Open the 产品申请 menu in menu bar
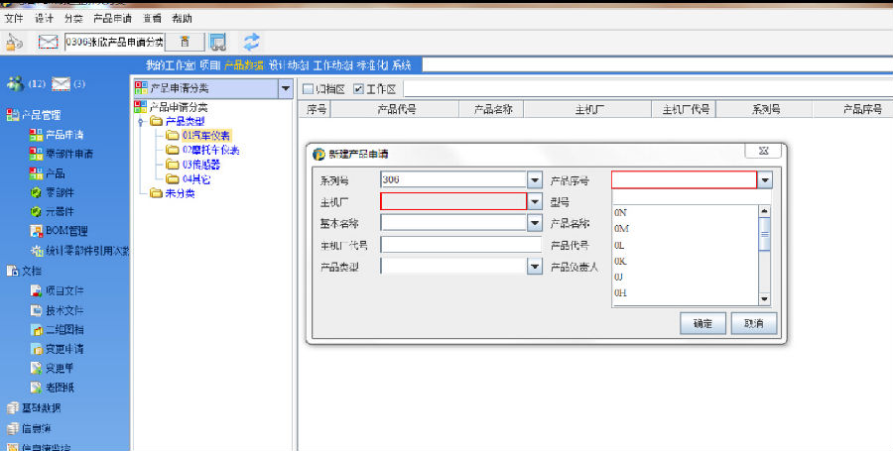The height and width of the screenshot is (451, 893). click(113, 18)
